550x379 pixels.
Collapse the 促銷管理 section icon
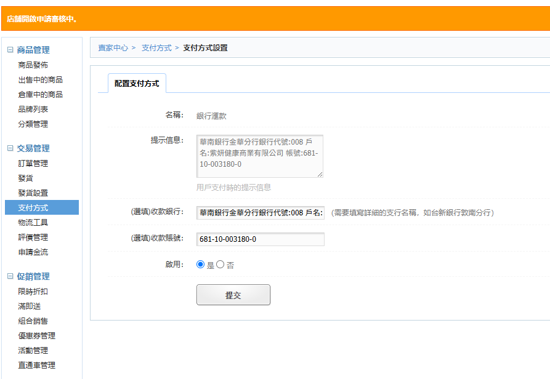tap(10, 276)
